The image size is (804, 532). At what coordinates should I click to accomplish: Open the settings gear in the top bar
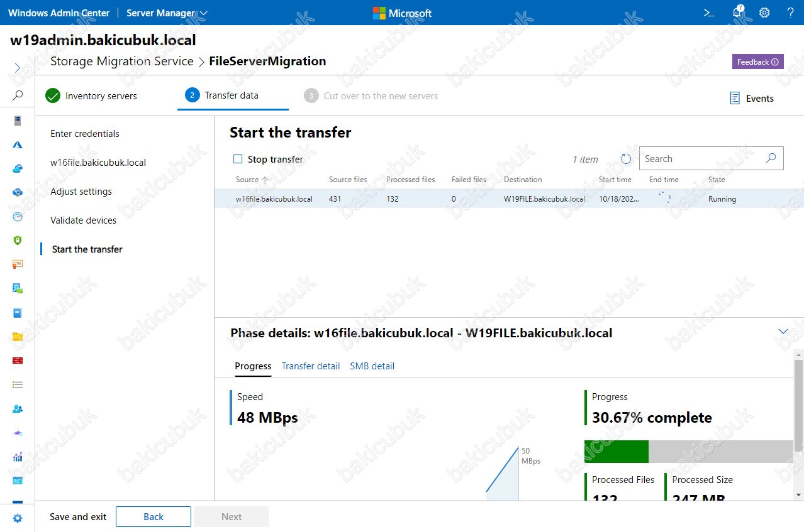(764, 13)
